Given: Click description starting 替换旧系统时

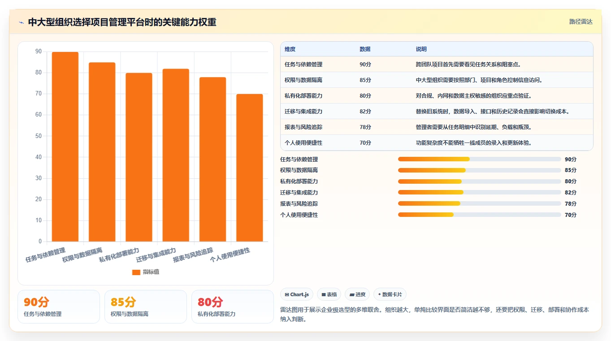Looking at the screenshot, I should coord(493,112).
